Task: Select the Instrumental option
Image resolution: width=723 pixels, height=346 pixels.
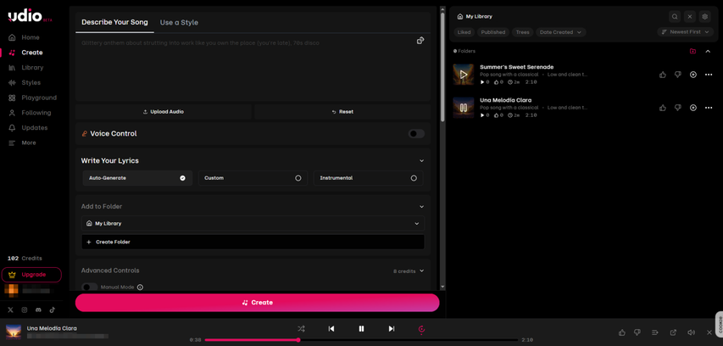Action: (x=368, y=178)
